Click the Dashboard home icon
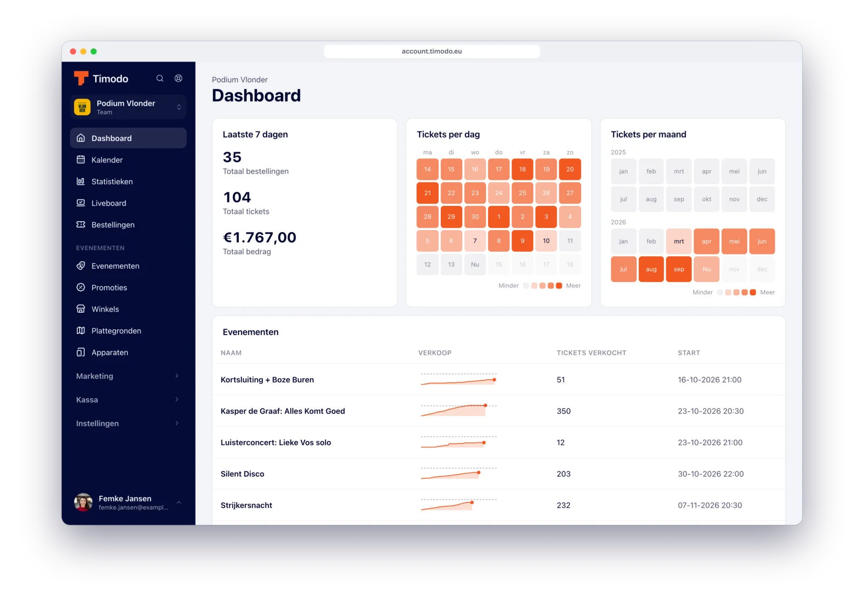 click(x=81, y=138)
